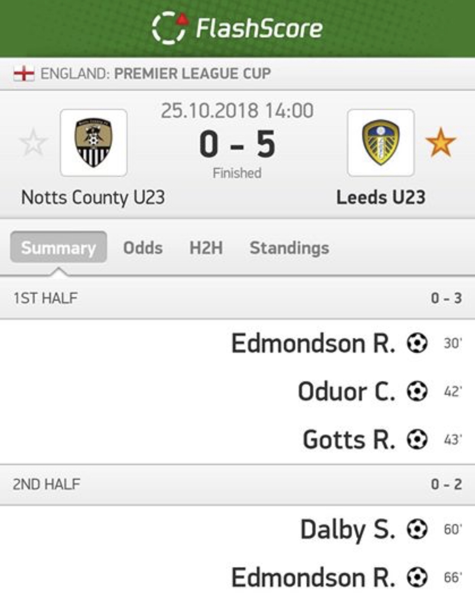
Task: Open Leeds U23 club crest
Action: tap(381, 143)
